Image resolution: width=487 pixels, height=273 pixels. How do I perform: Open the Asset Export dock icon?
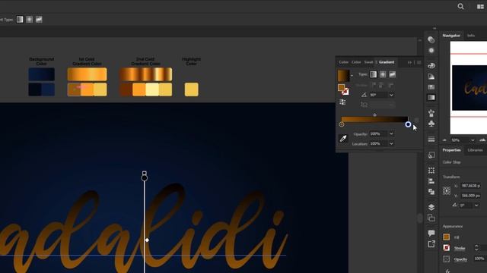coord(431,244)
